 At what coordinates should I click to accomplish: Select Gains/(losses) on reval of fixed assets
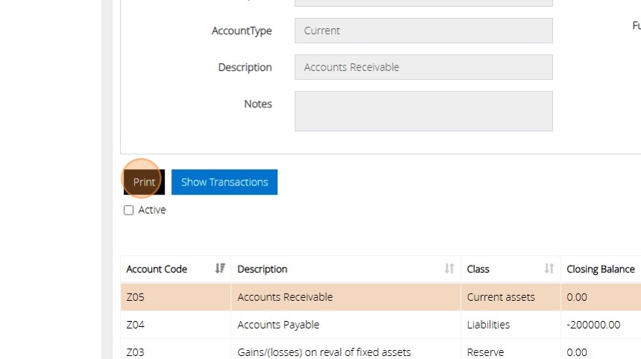[323, 352]
